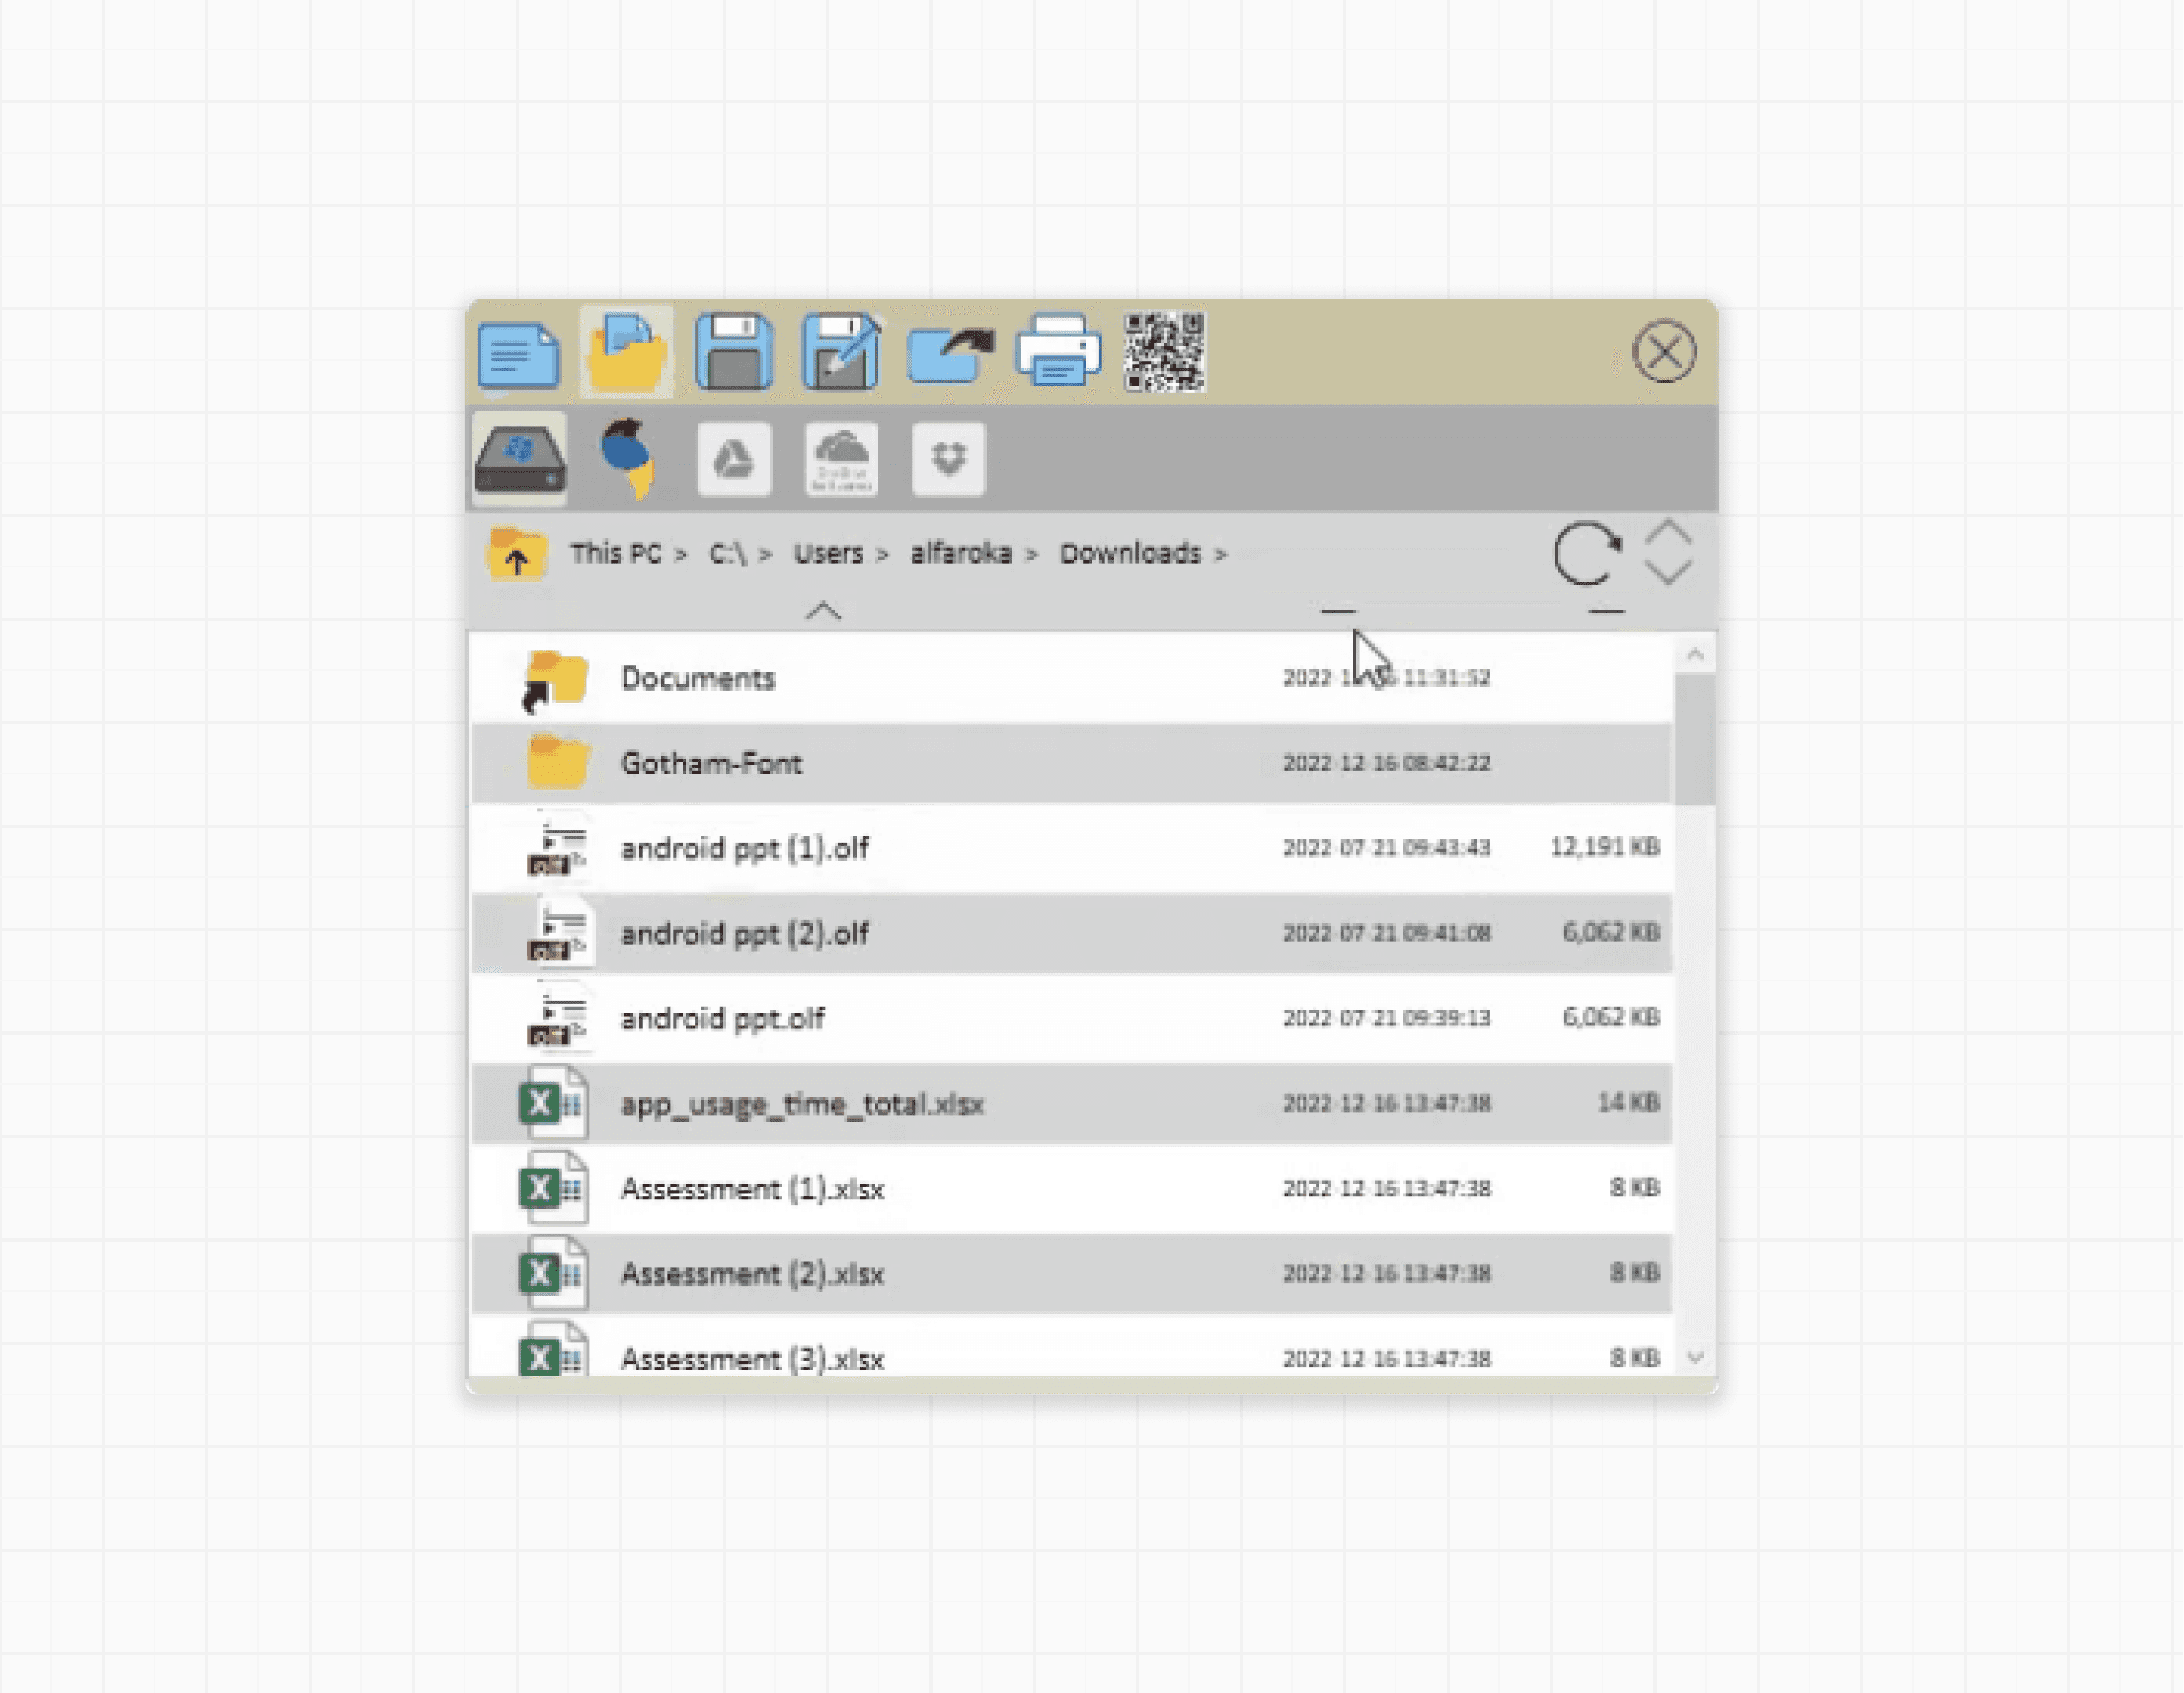This screenshot has height=1693, width=2184.
Task: Click the olf icon of android ppt.olf
Action: [x=559, y=1017]
